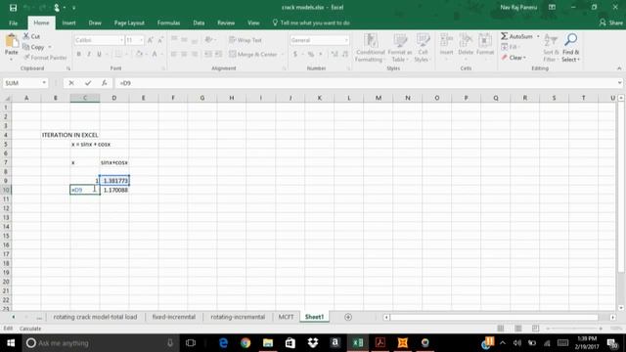
Task: Open the General number format dropdown
Action: (346, 40)
